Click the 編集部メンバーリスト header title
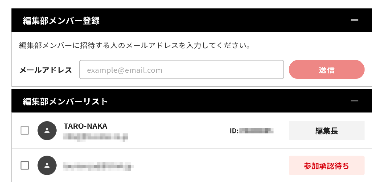This screenshot has height=190, width=384. coord(65,101)
